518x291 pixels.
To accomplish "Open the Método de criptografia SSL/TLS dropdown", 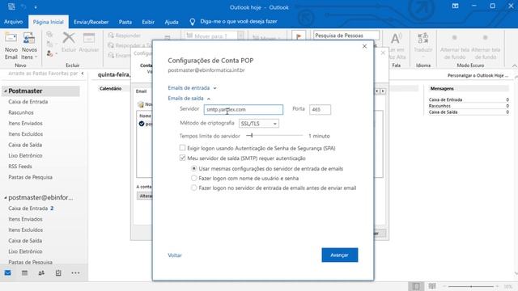I will [259, 124].
